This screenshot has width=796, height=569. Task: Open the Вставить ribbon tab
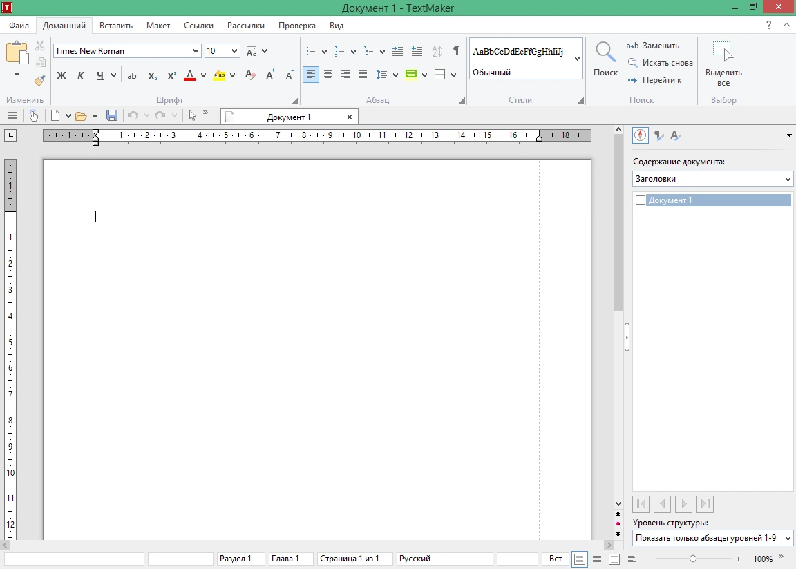click(116, 26)
